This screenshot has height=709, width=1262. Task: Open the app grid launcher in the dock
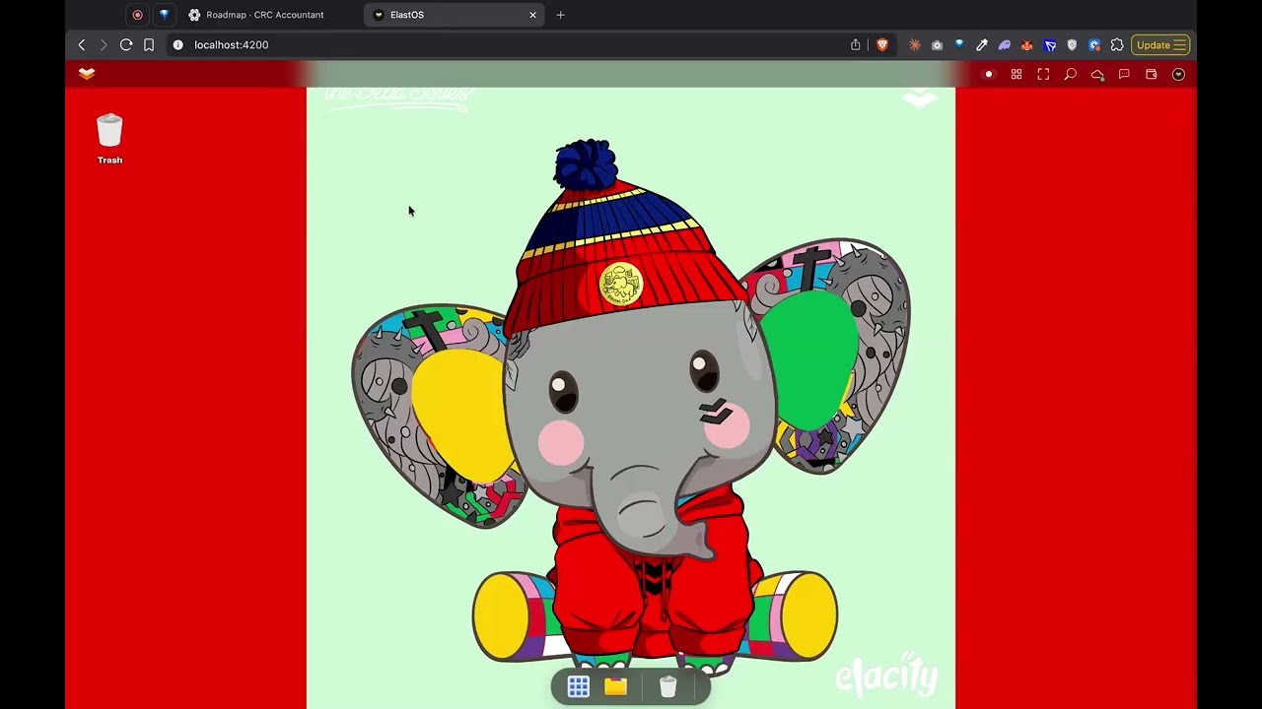[579, 687]
